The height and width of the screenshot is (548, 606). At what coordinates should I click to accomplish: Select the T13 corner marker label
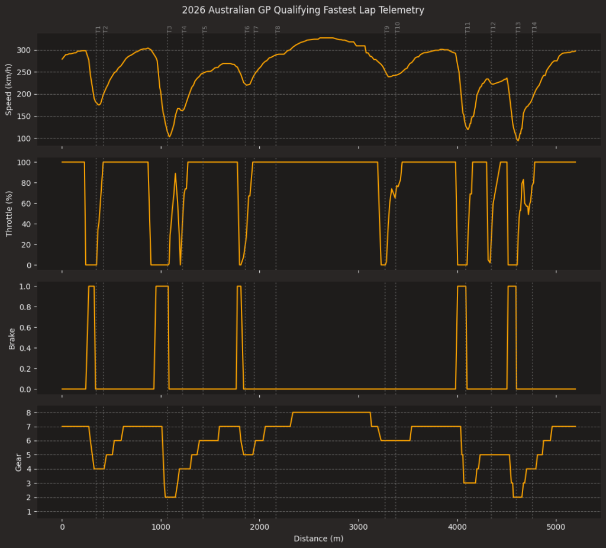click(x=517, y=27)
